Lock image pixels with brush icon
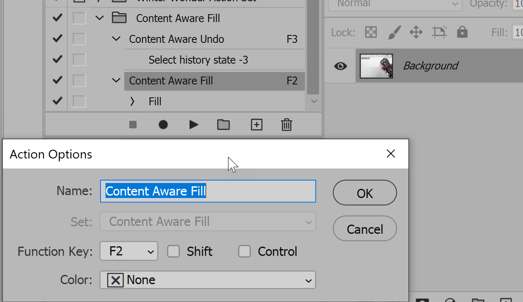This screenshot has height=302, width=523. pyautogui.click(x=393, y=32)
